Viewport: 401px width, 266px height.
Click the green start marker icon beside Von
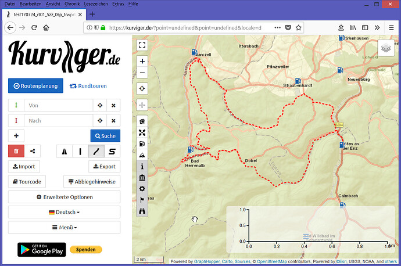(16, 105)
